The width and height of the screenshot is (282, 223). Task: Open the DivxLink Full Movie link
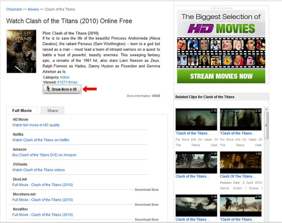[43, 185]
